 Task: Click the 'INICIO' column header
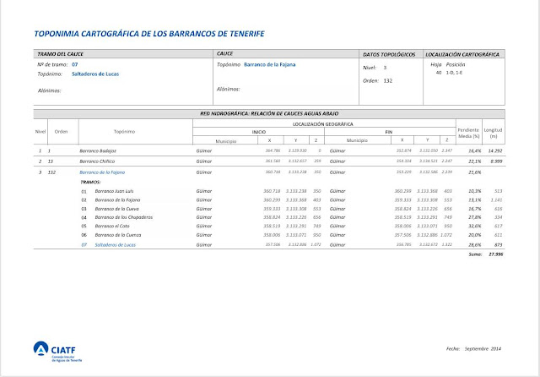[x=259, y=132]
